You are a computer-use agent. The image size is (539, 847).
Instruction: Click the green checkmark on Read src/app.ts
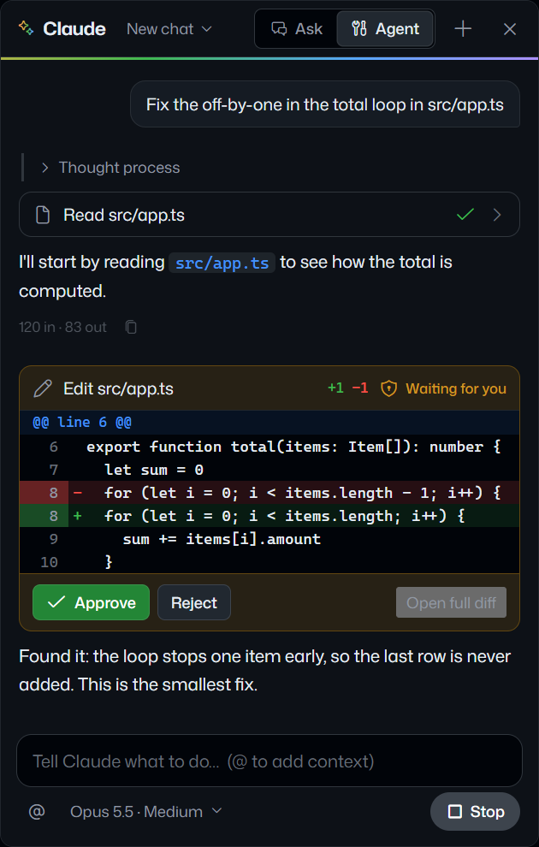[x=465, y=215]
